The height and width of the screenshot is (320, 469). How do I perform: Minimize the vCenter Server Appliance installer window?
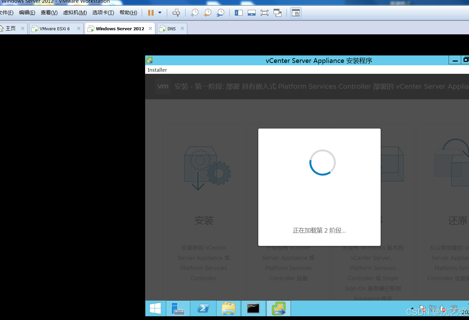[x=455, y=61]
